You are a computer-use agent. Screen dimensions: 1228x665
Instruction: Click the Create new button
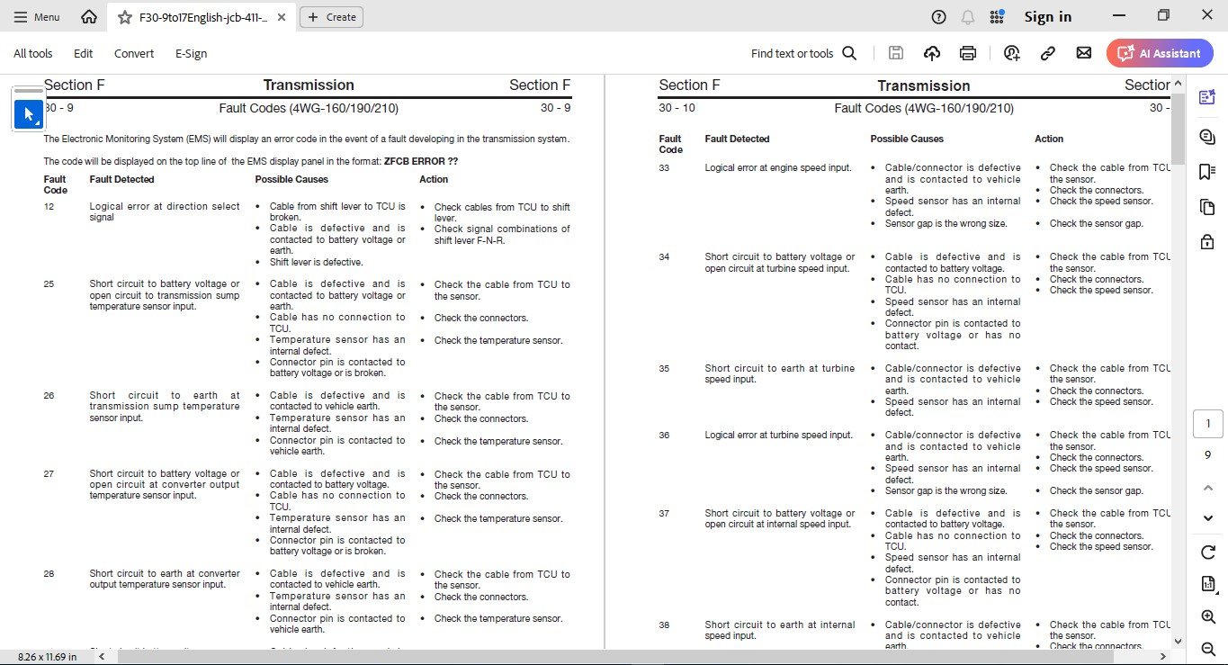pos(333,16)
